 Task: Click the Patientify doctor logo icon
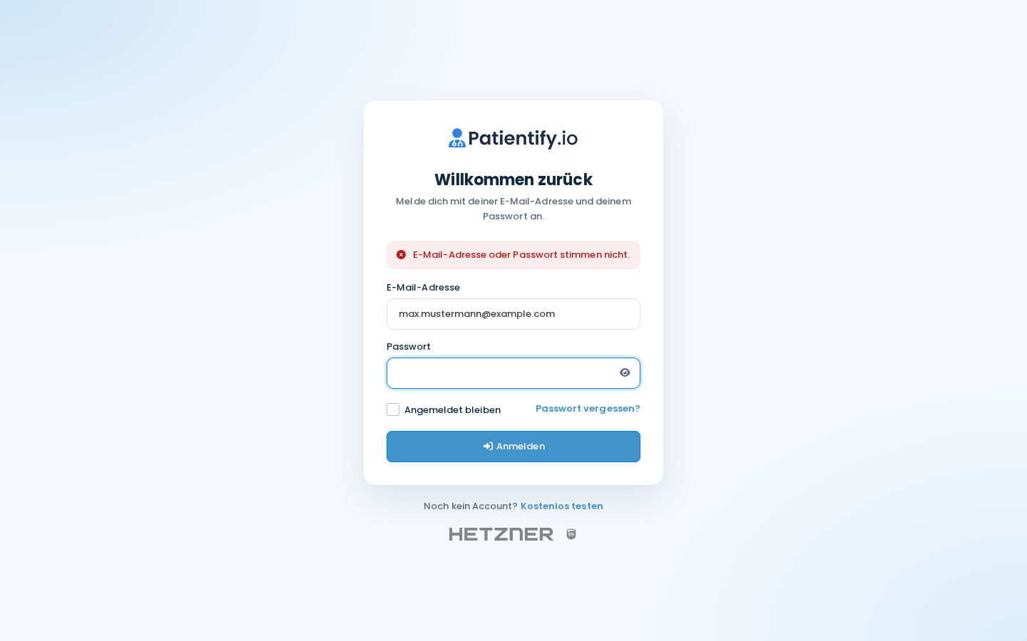pos(457,138)
